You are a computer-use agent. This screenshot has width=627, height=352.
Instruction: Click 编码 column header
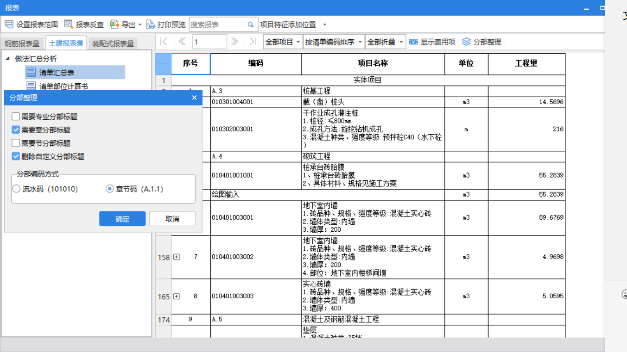256,63
